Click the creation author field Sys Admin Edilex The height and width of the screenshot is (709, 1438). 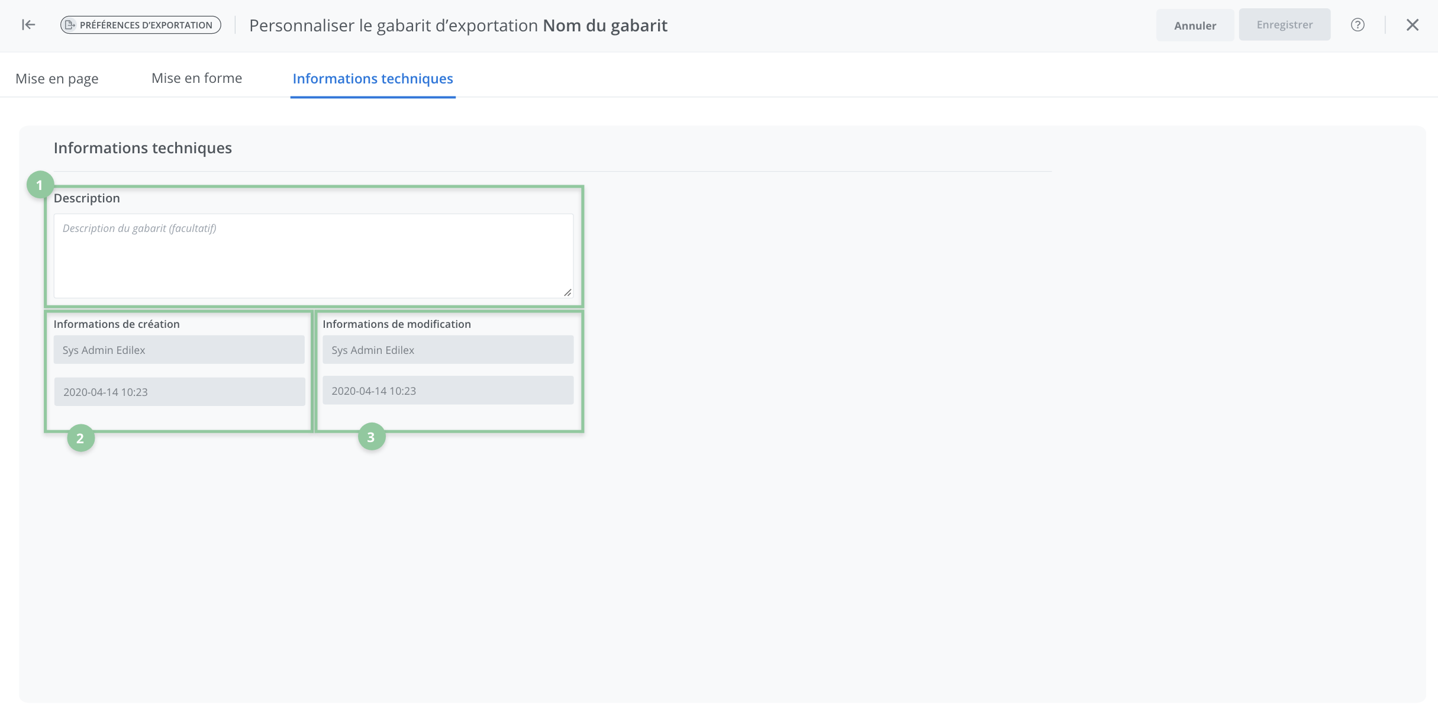point(179,350)
